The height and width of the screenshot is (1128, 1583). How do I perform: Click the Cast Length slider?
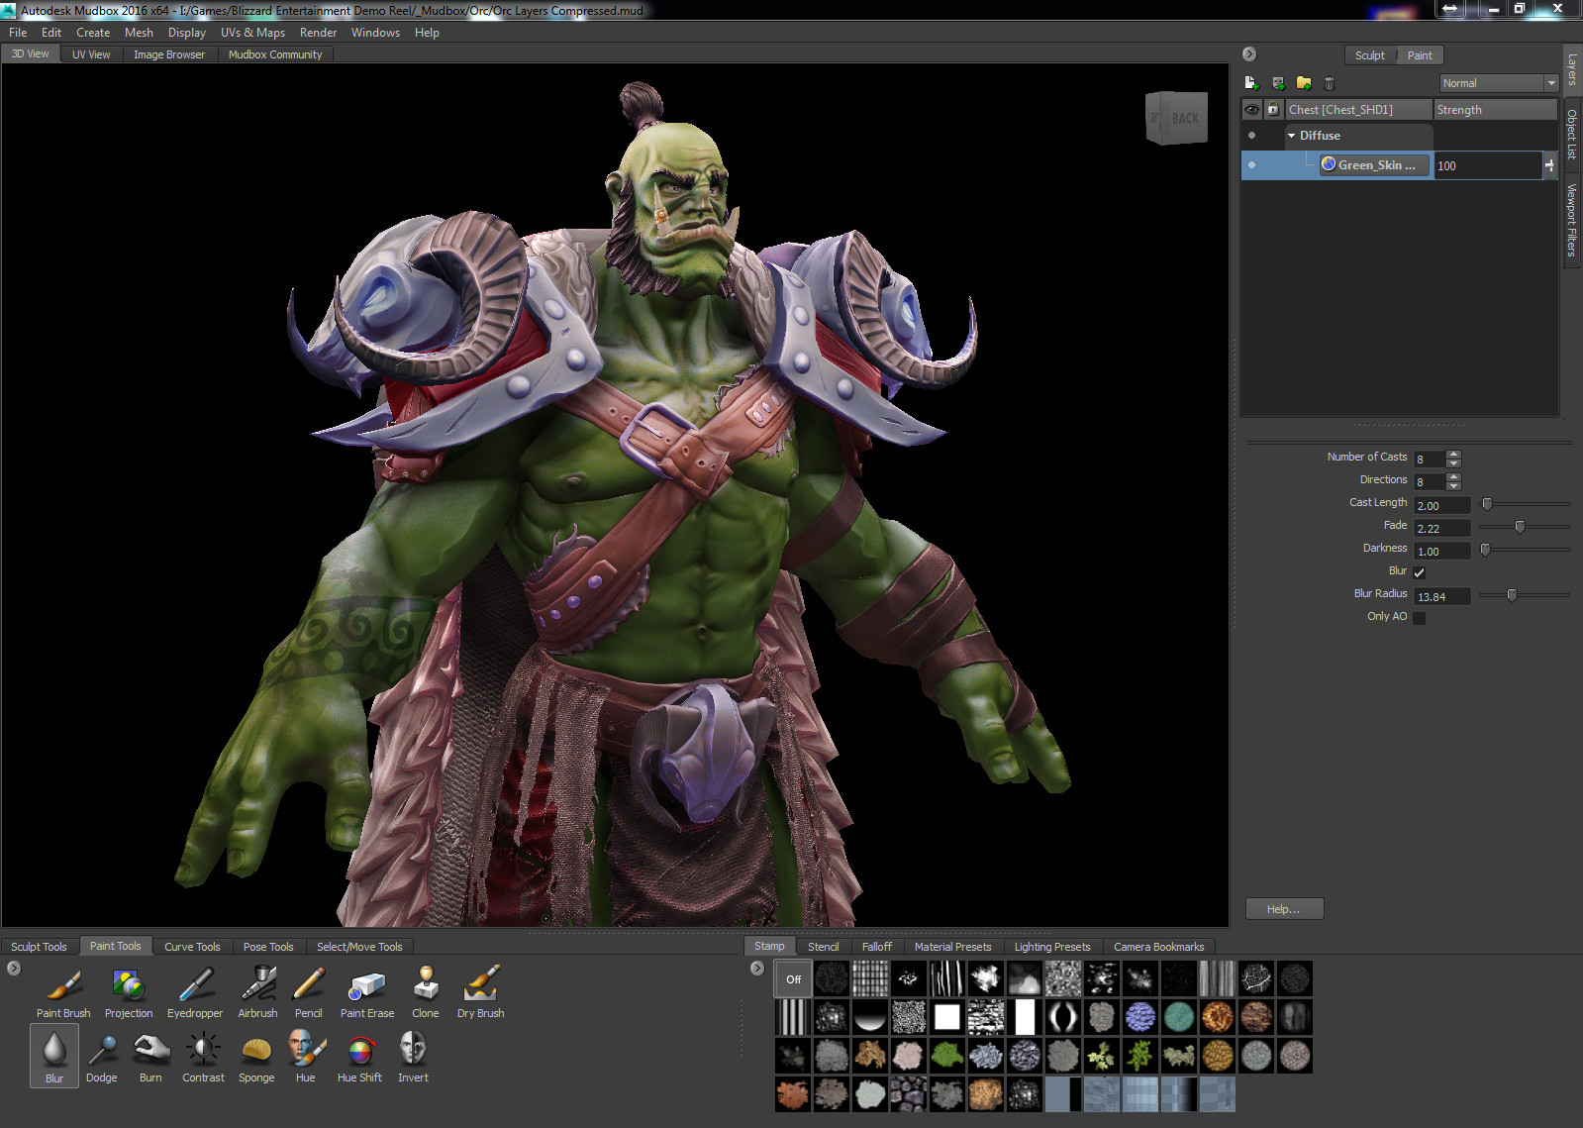[x=1525, y=504]
